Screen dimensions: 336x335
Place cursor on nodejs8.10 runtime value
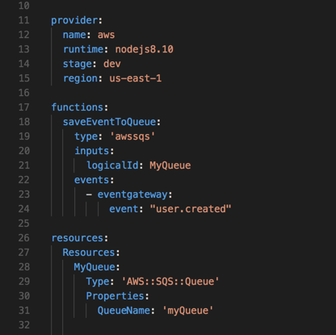[x=145, y=49]
